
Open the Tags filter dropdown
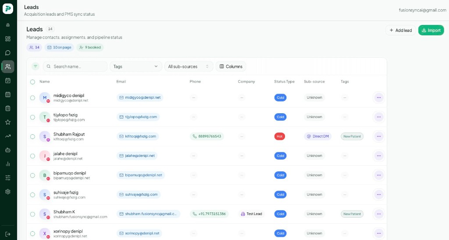coord(136,66)
